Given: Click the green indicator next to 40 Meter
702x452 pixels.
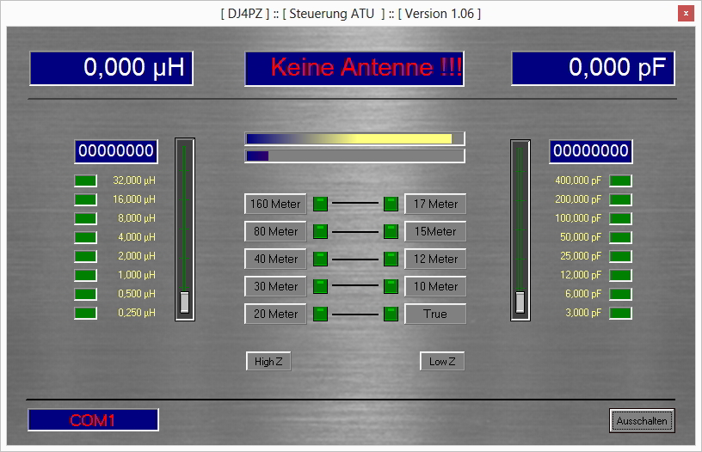Looking at the screenshot, I should [320, 259].
